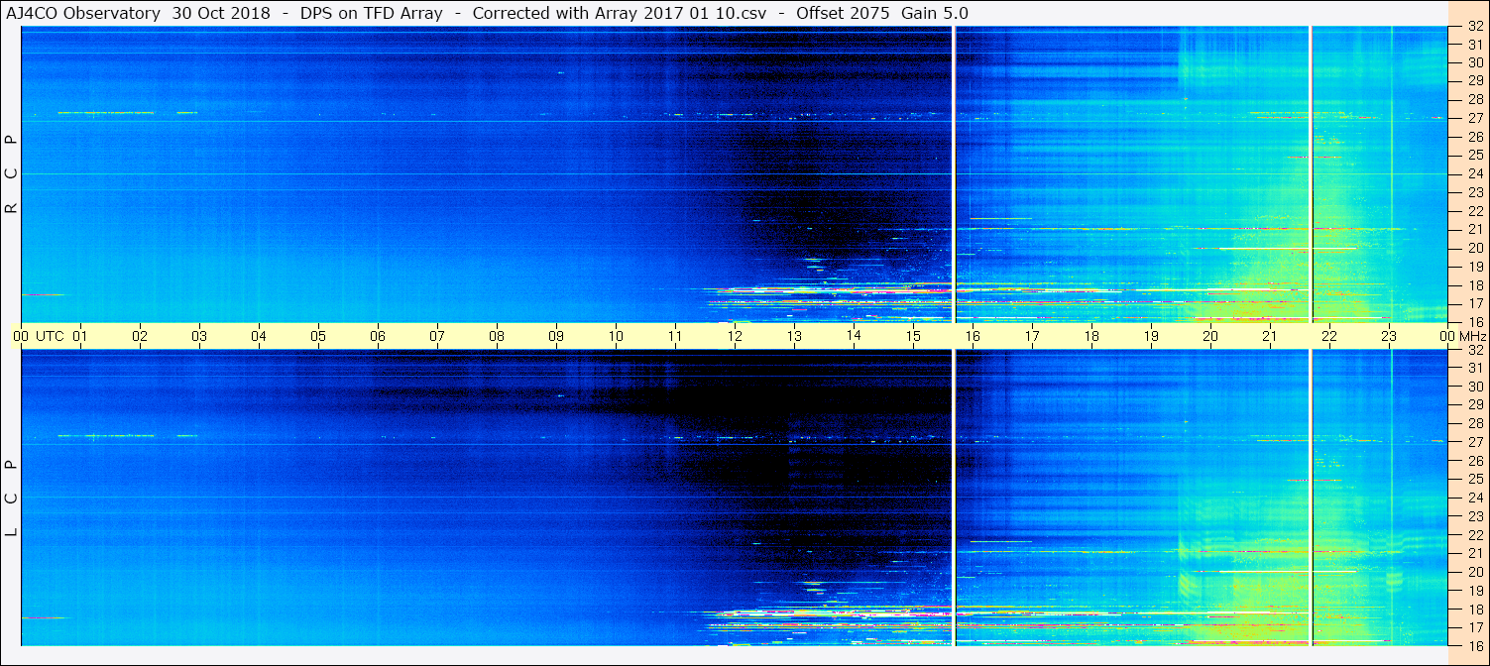
Task: Click the 16 MHz label on LCP scale
Action: point(1475,645)
